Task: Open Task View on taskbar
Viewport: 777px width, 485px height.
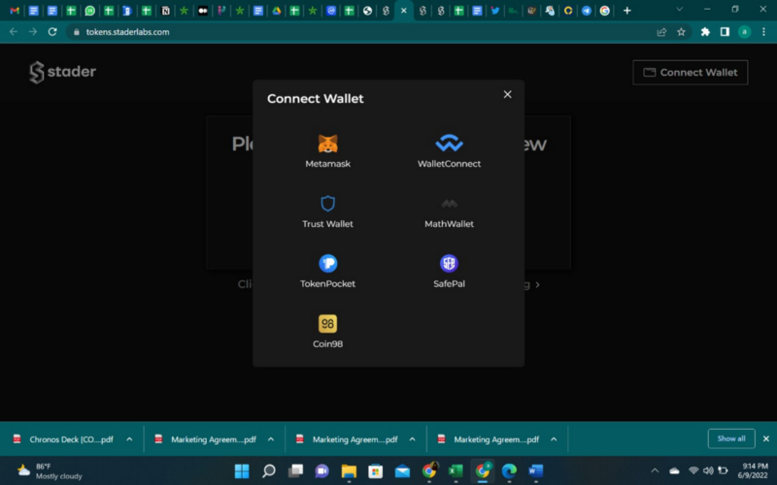Action: tap(295, 470)
